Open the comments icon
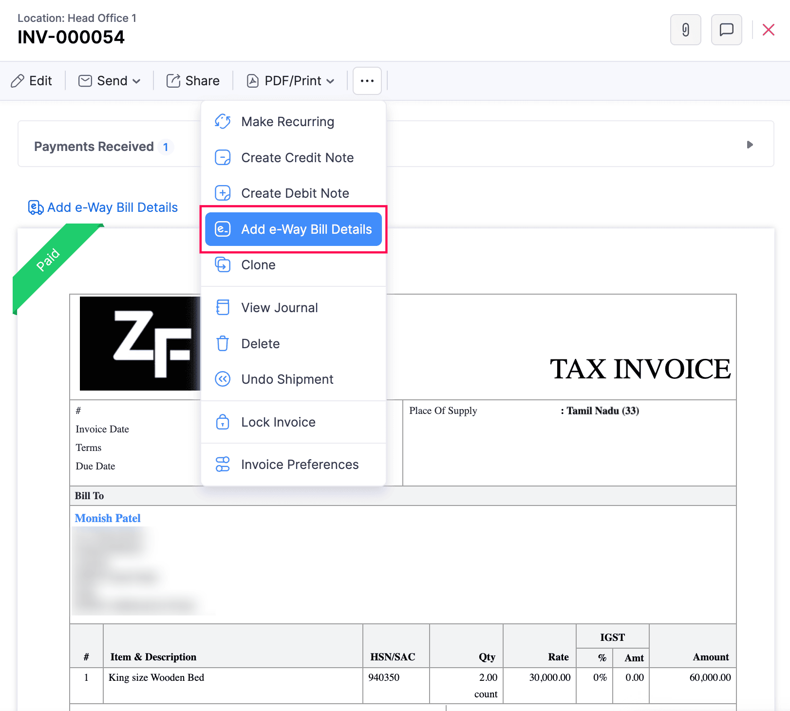Viewport: 790px width, 711px height. (x=726, y=30)
